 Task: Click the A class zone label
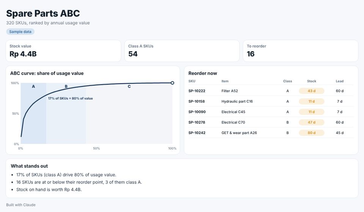[x=33, y=86]
